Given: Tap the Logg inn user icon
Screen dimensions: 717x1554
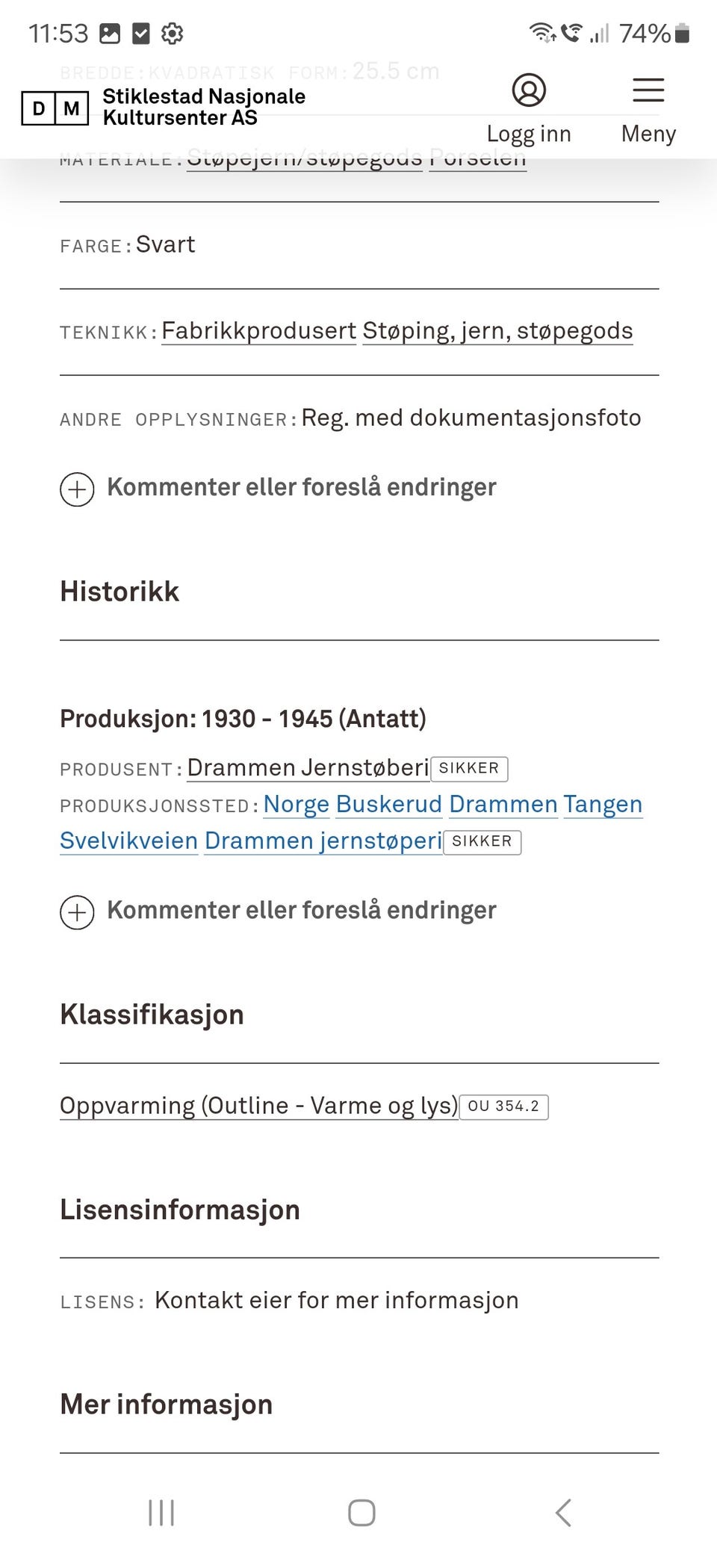Looking at the screenshot, I should pyautogui.click(x=529, y=90).
